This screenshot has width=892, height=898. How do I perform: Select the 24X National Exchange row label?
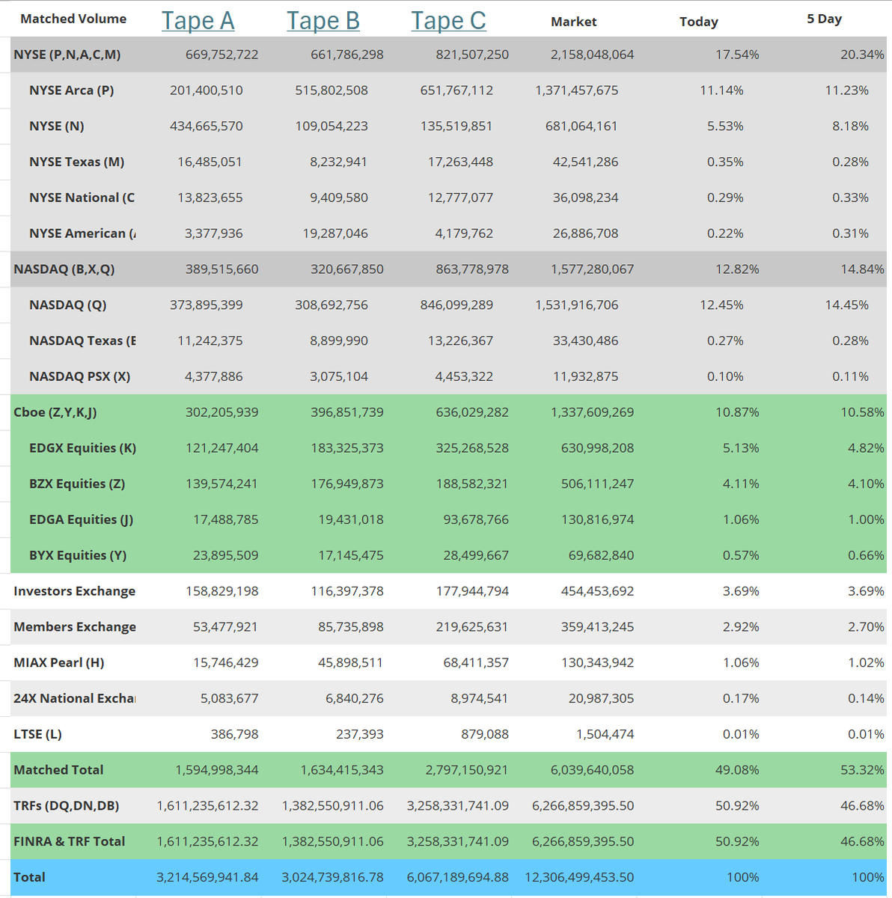(x=75, y=699)
